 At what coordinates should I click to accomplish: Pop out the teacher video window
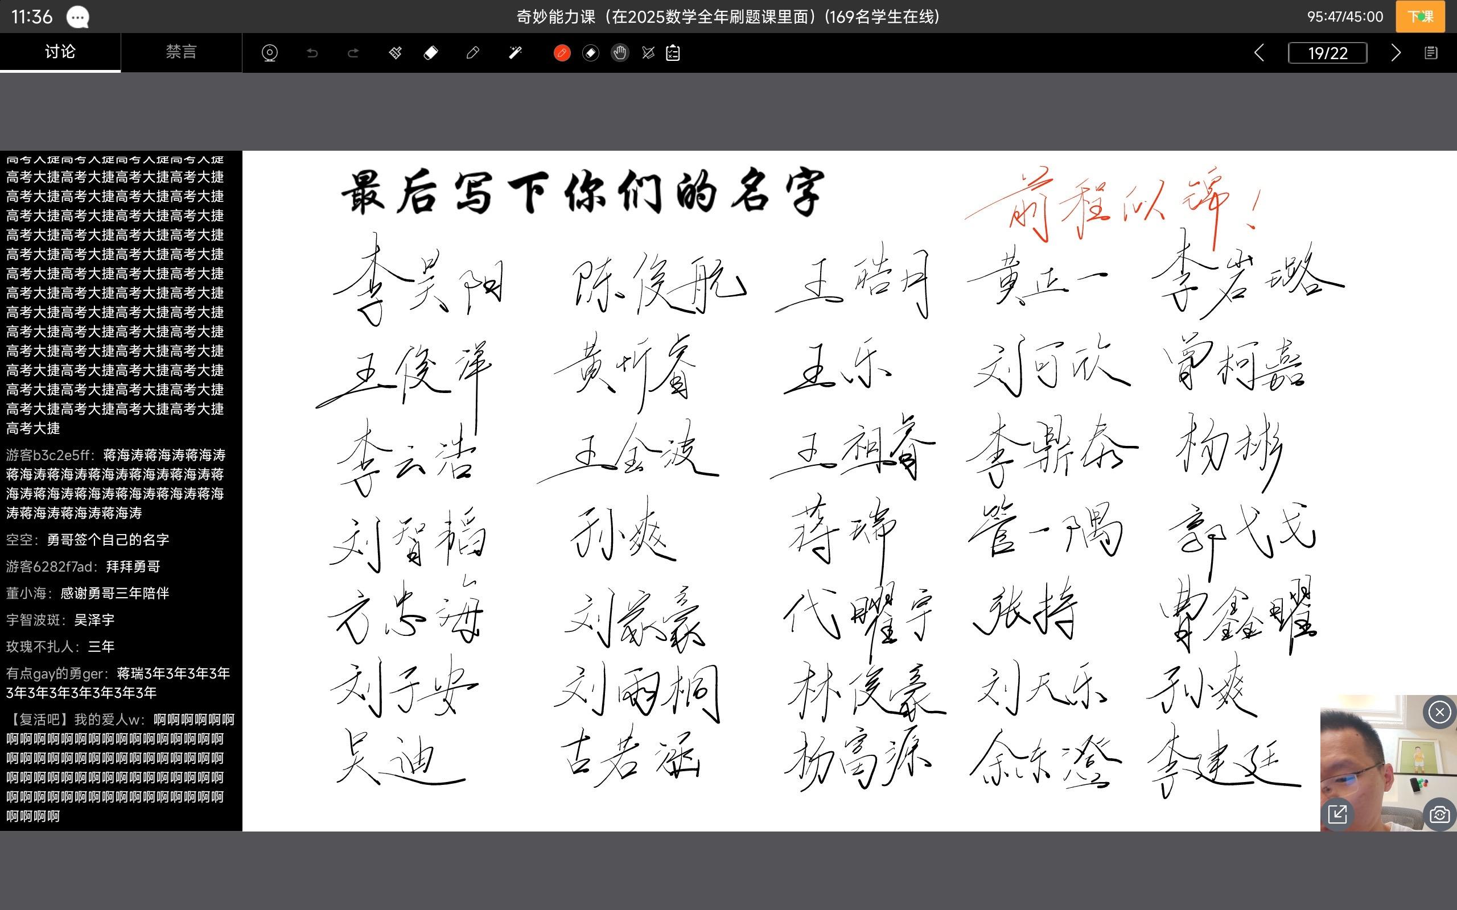(x=1338, y=814)
